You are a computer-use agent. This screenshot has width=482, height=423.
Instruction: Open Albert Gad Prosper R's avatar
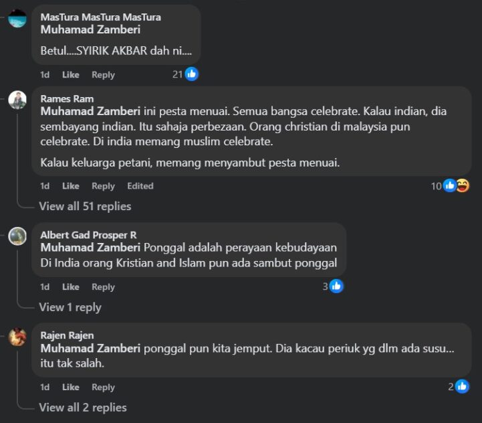tap(17, 236)
